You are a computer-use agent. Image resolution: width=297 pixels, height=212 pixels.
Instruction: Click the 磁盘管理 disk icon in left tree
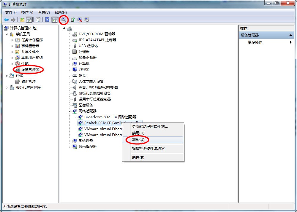coord(18,82)
